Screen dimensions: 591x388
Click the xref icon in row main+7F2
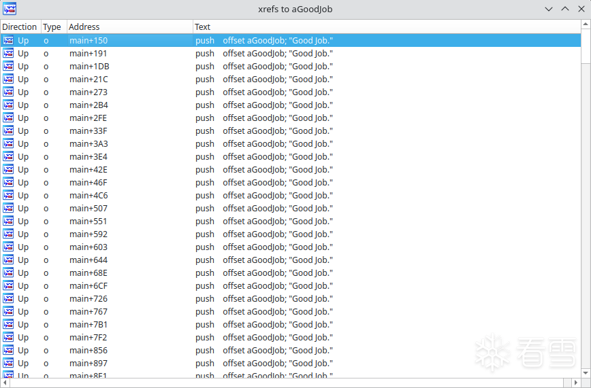[8, 337]
